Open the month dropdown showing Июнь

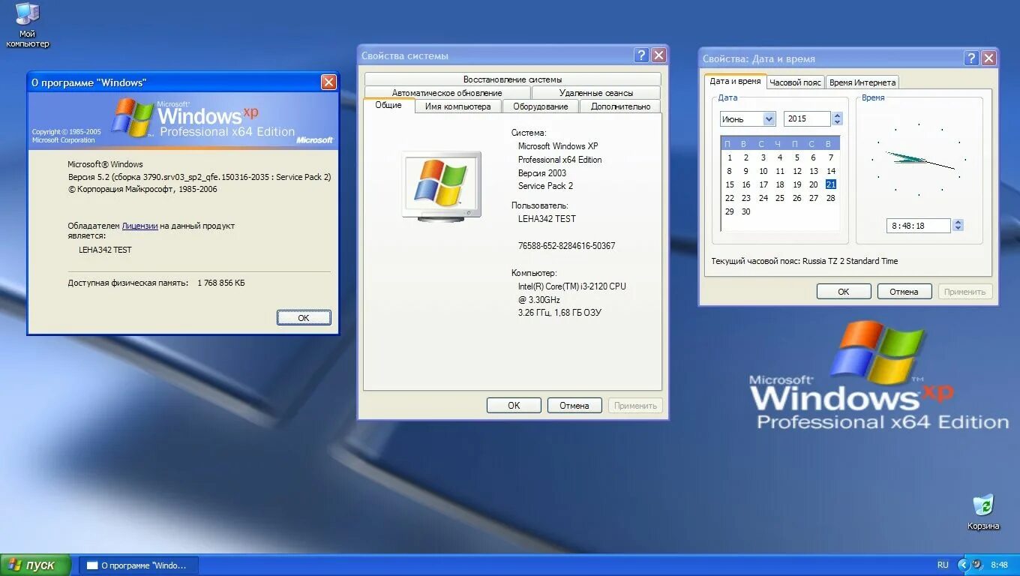[x=748, y=118]
